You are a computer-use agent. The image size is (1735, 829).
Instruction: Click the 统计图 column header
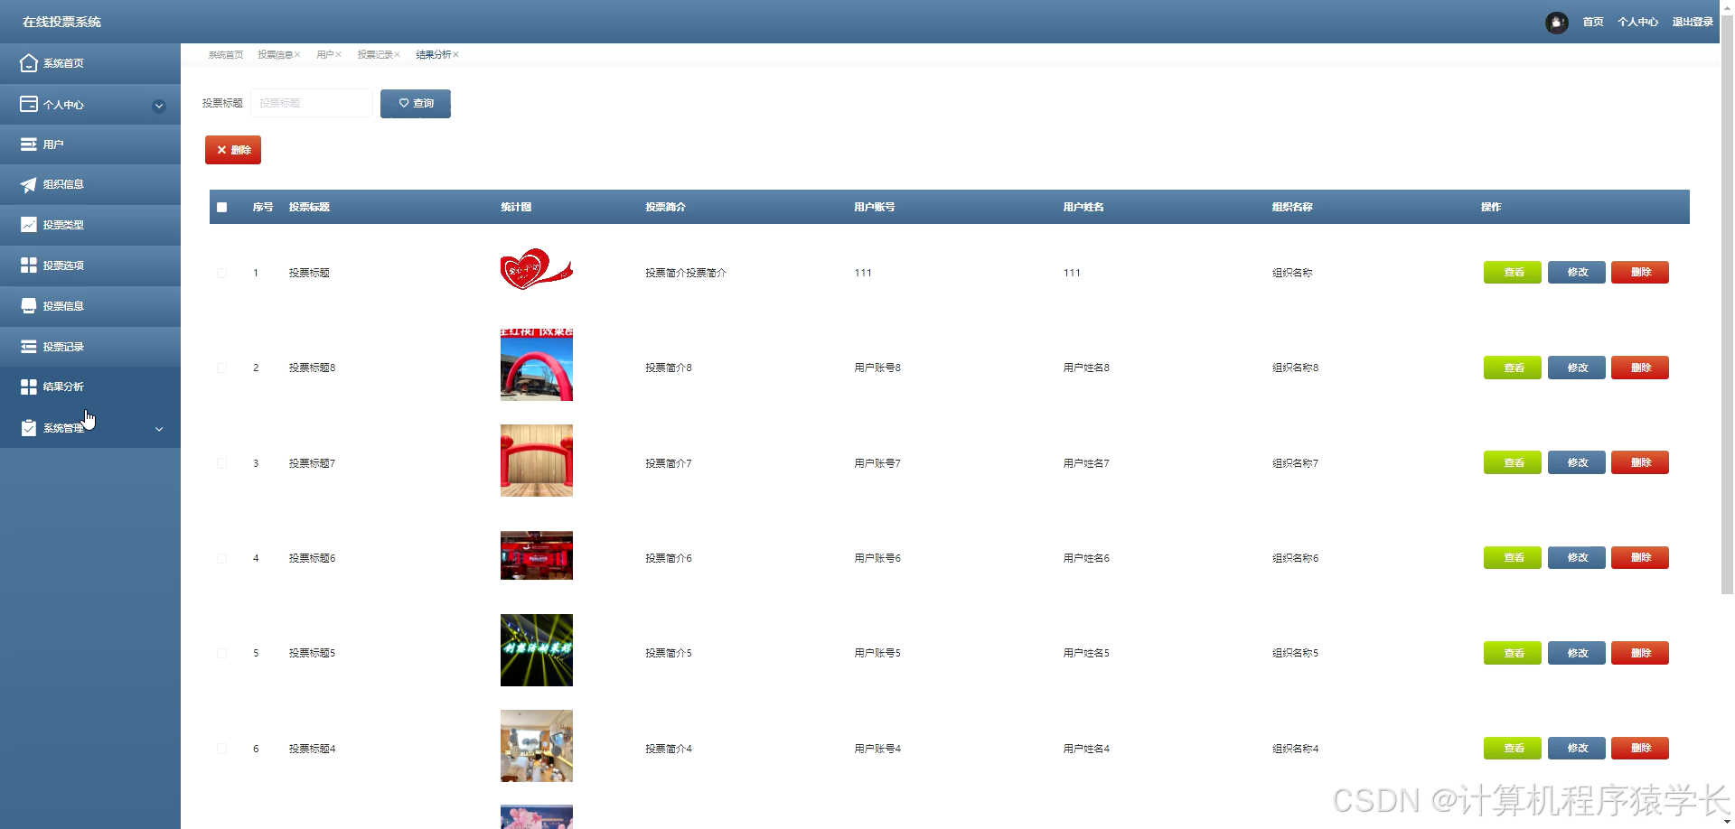[x=516, y=207]
